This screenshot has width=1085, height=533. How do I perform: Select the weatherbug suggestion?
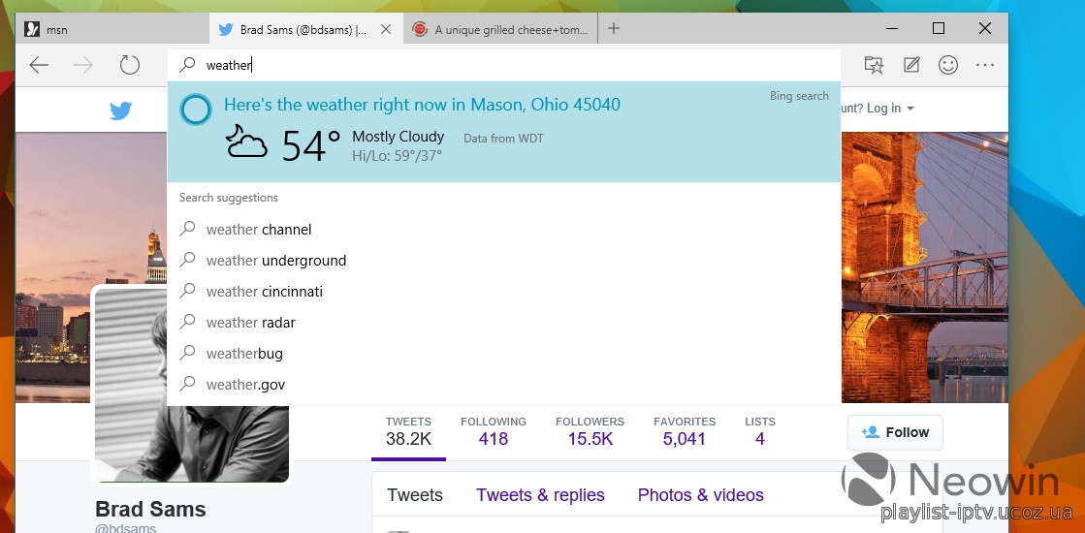coord(504,354)
